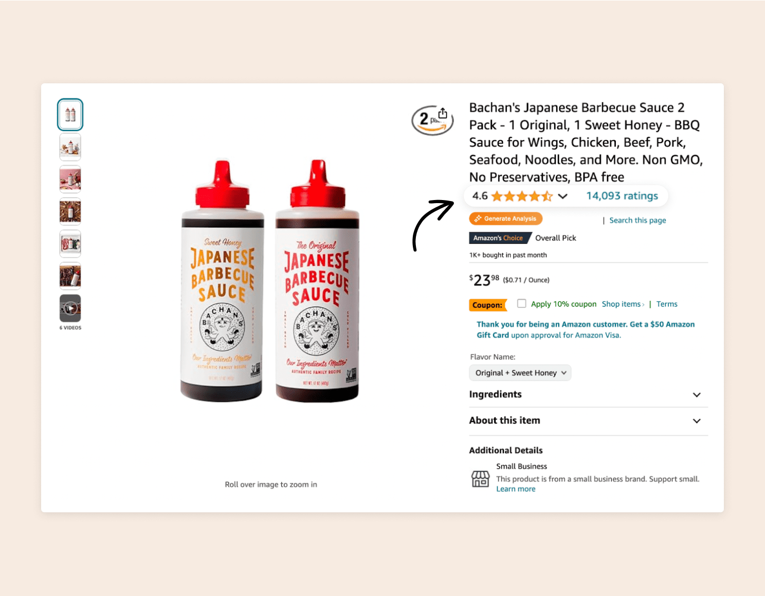The image size is (765, 596).
Task: Tick the Apply 10% coupon checkbox
Action: pos(521,303)
